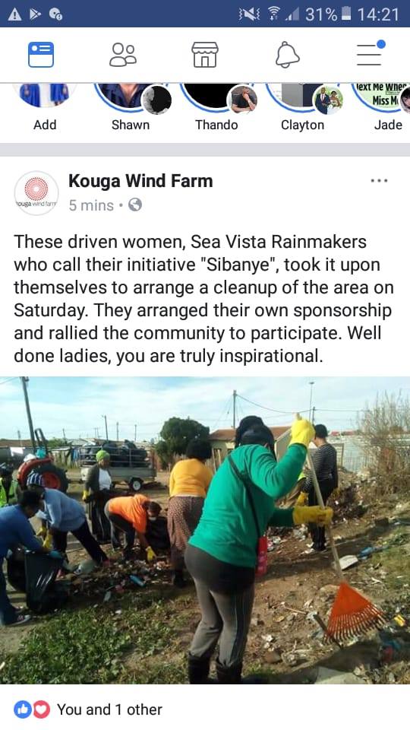This screenshot has width=410, height=730.
Task: Open the cleanup photo in the post
Action: point(205,530)
